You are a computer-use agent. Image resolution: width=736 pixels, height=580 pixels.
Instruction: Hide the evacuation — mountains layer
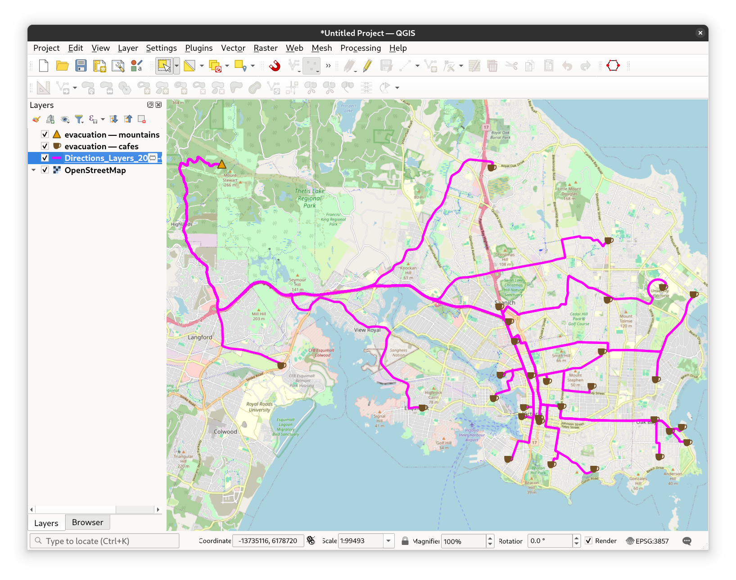point(45,134)
